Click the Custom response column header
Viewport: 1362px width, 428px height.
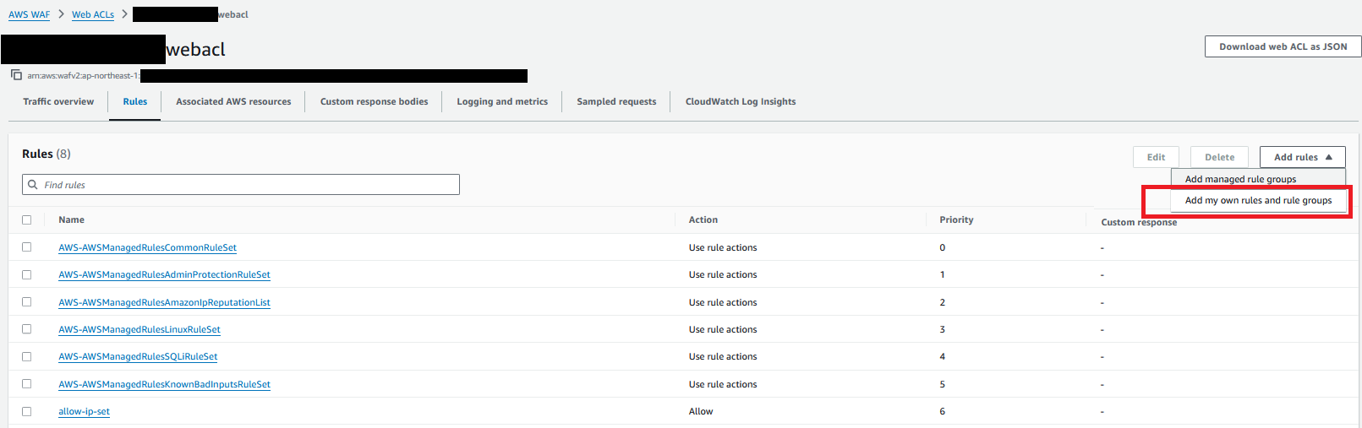1139,222
